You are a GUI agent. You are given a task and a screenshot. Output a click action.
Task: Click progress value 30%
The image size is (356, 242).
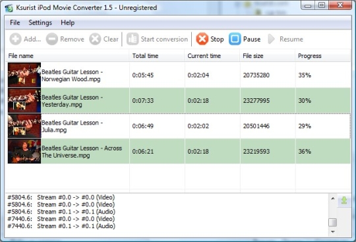305,101
